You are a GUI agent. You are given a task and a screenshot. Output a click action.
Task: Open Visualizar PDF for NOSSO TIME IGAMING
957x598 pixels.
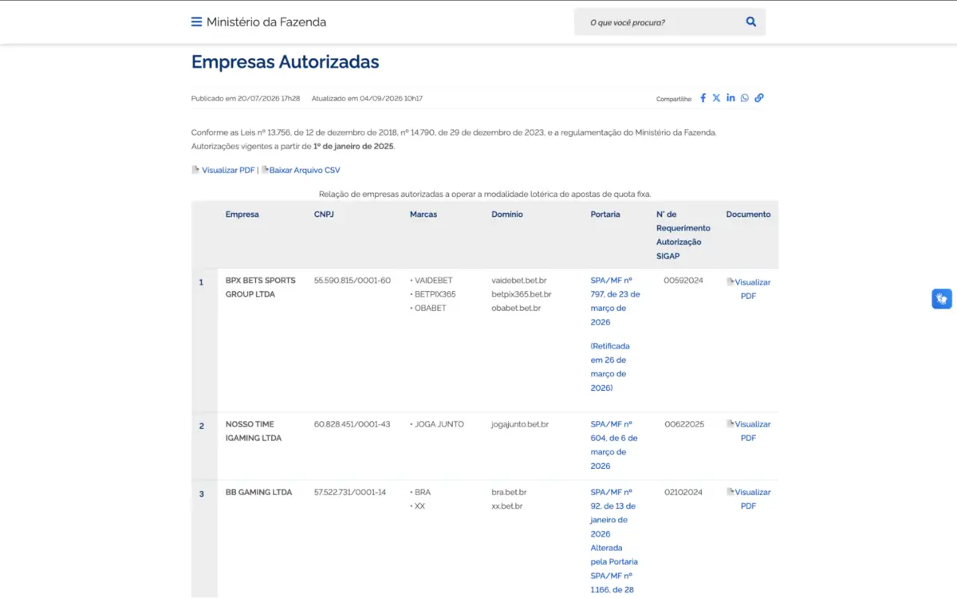tap(748, 431)
